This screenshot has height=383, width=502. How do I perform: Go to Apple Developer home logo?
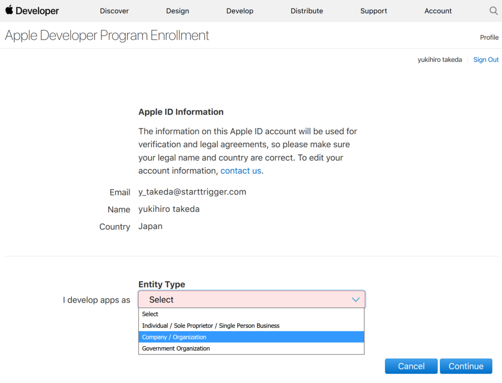tap(32, 11)
